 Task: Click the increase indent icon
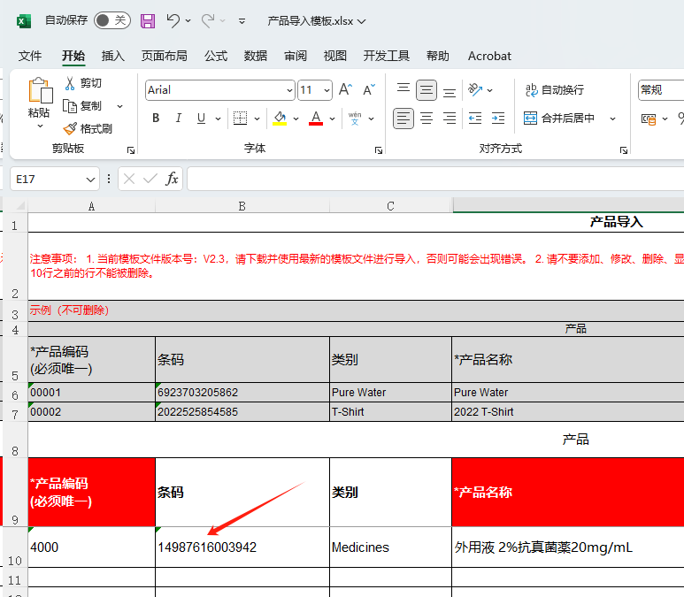pos(497,119)
